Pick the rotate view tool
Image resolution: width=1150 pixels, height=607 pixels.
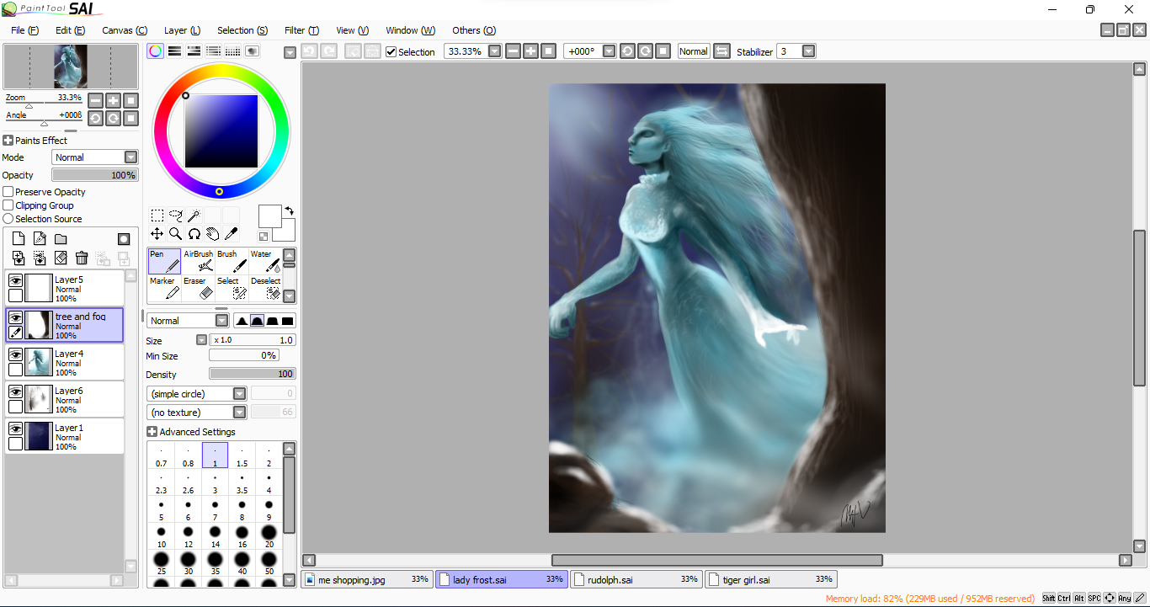point(194,233)
